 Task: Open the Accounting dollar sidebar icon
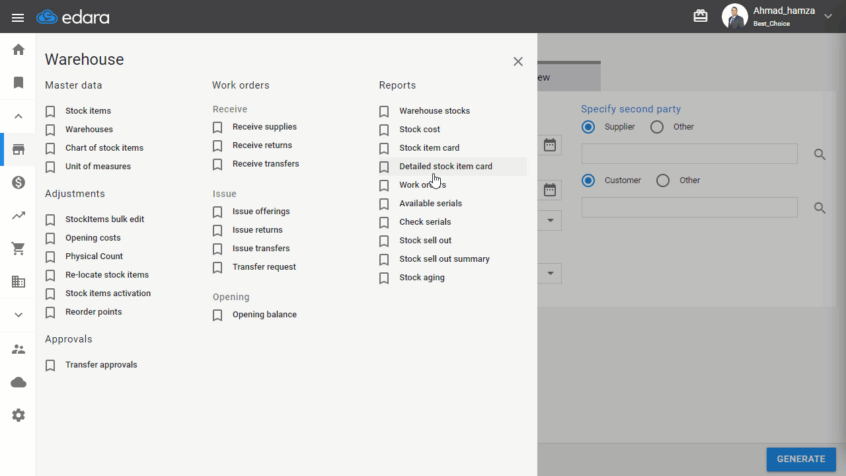(19, 182)
